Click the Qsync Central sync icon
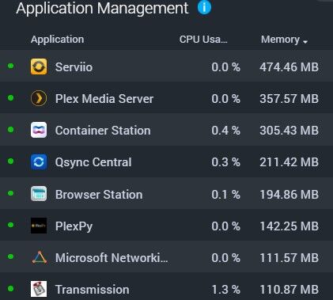 pos(39,162)
